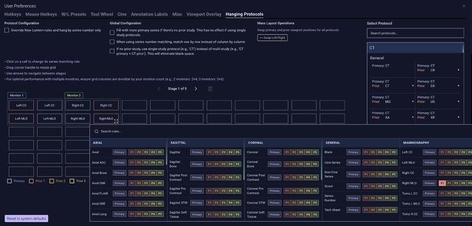Check use single-study protocol if no prior study
Viewport: 472px width, 226px height.
[112, 51]
